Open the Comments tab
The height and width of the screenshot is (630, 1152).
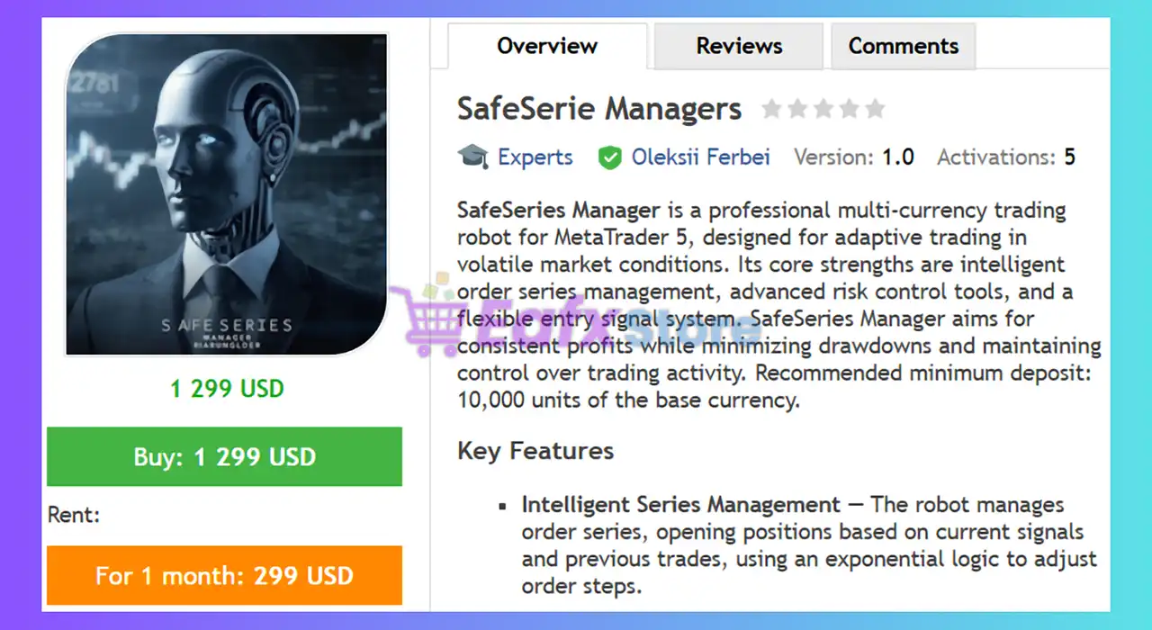tap(903, 46)
